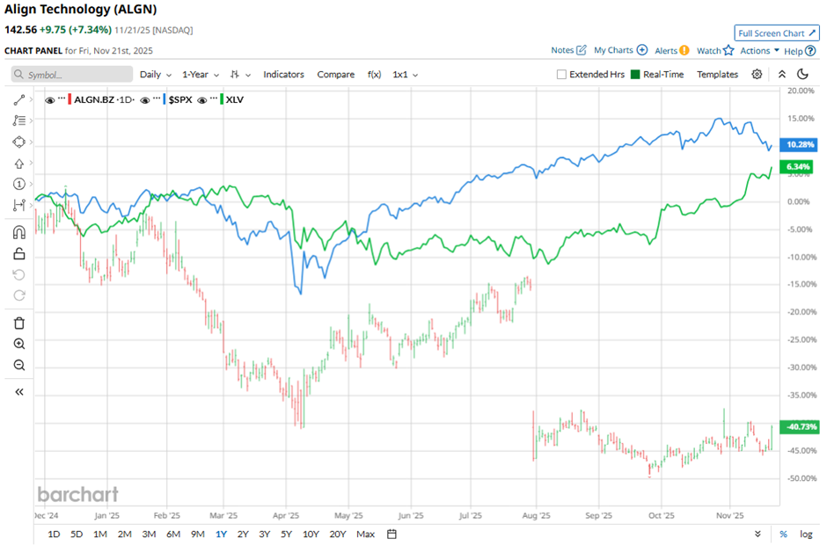Open the Indicators menu

pos(283,75)
